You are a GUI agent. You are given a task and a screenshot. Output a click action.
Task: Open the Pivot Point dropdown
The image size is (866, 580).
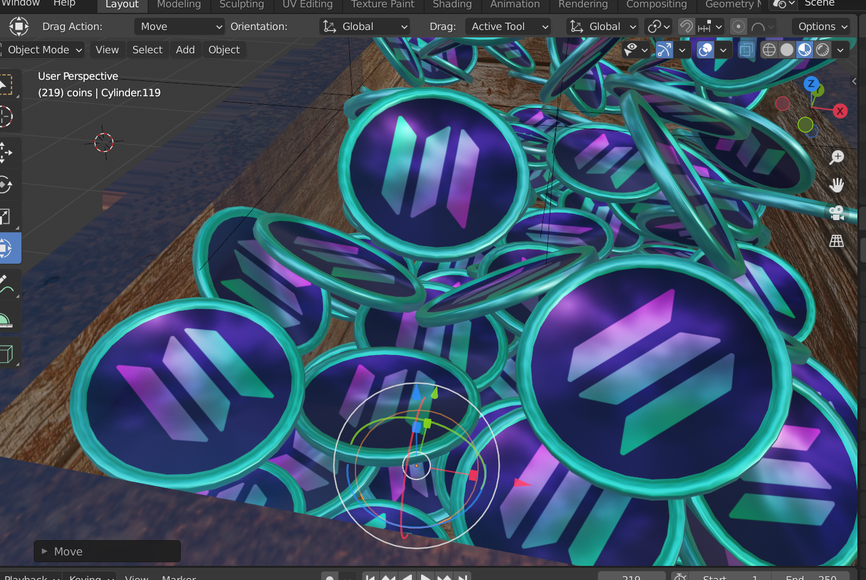click(659, 26)
